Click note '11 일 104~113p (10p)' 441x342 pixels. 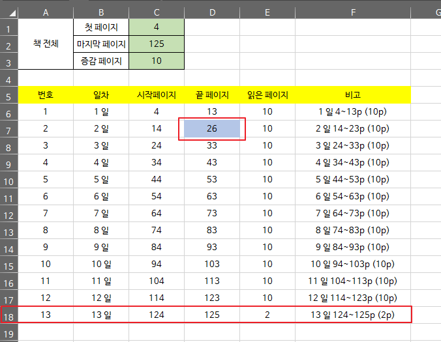(353, 281)
